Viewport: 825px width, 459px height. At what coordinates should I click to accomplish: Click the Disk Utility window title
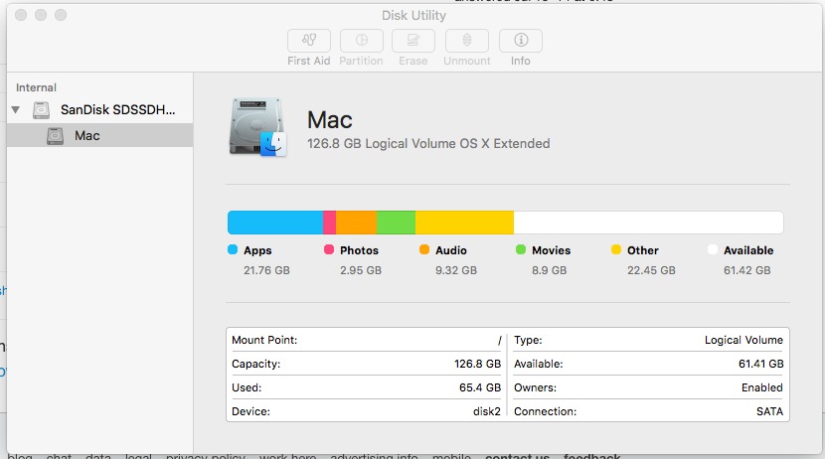point(414,15)
